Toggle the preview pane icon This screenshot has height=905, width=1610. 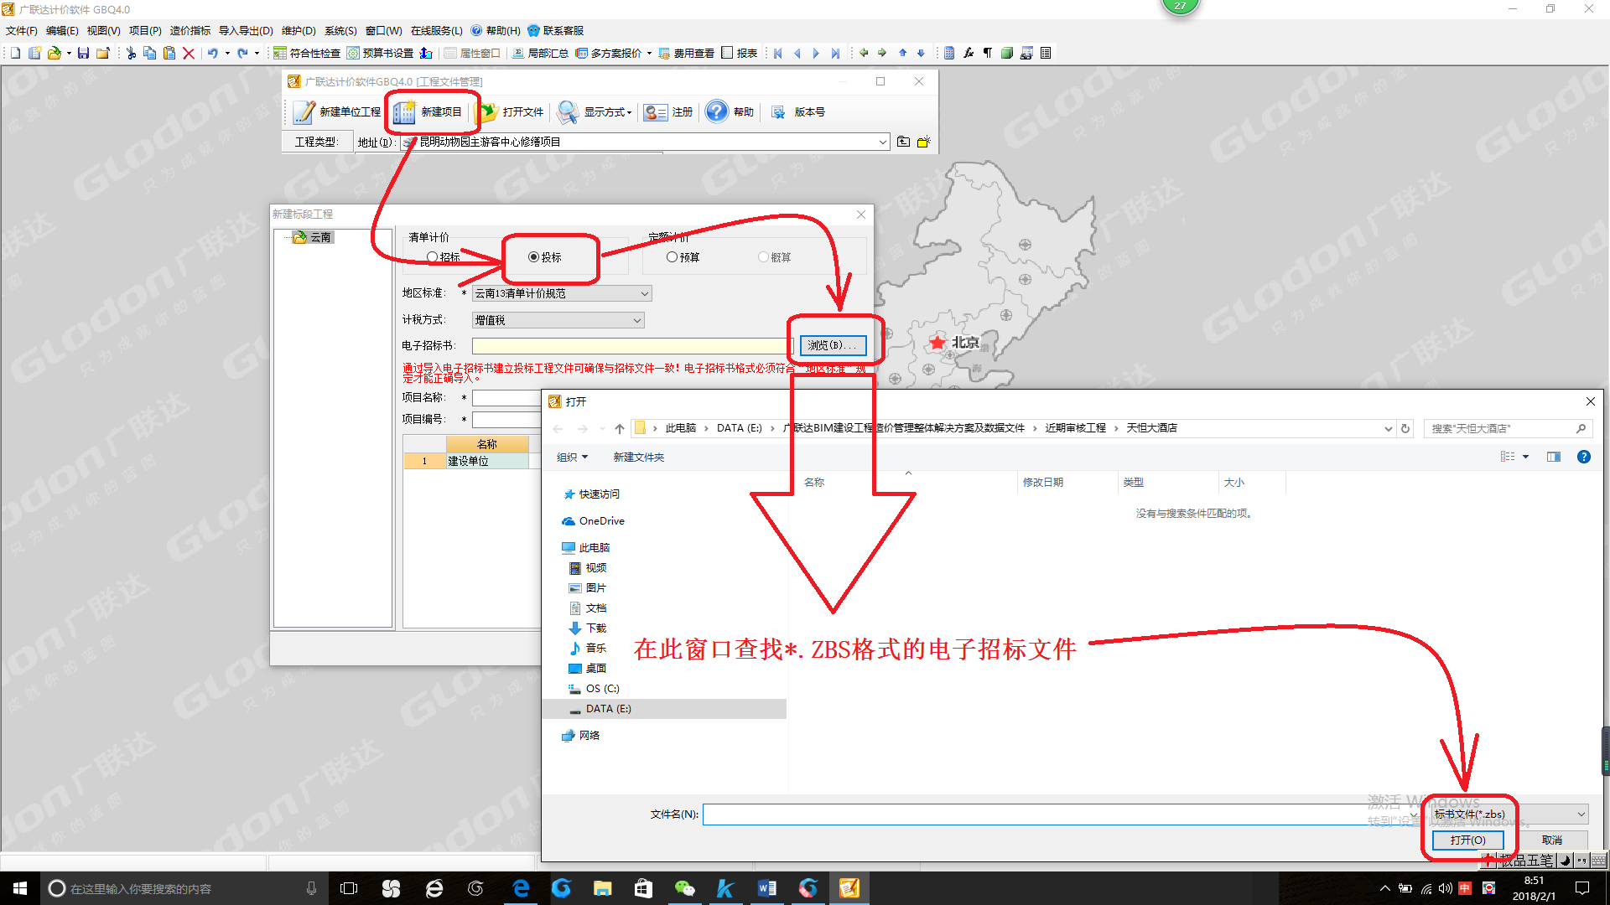pos(1554,457)
